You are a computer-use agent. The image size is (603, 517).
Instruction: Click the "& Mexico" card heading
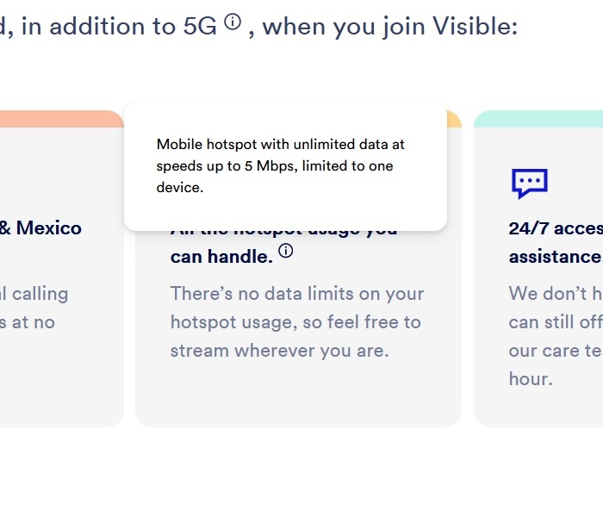(40, 227)
